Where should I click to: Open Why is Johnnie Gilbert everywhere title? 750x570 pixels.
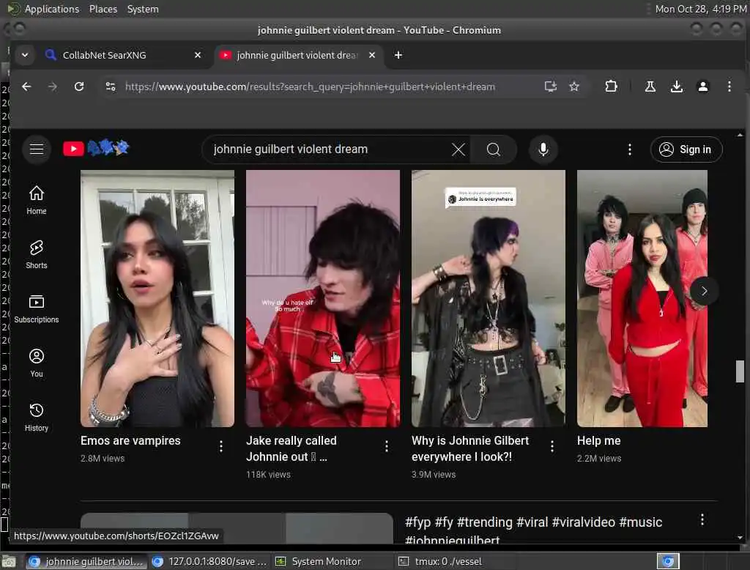coord(470,448)
